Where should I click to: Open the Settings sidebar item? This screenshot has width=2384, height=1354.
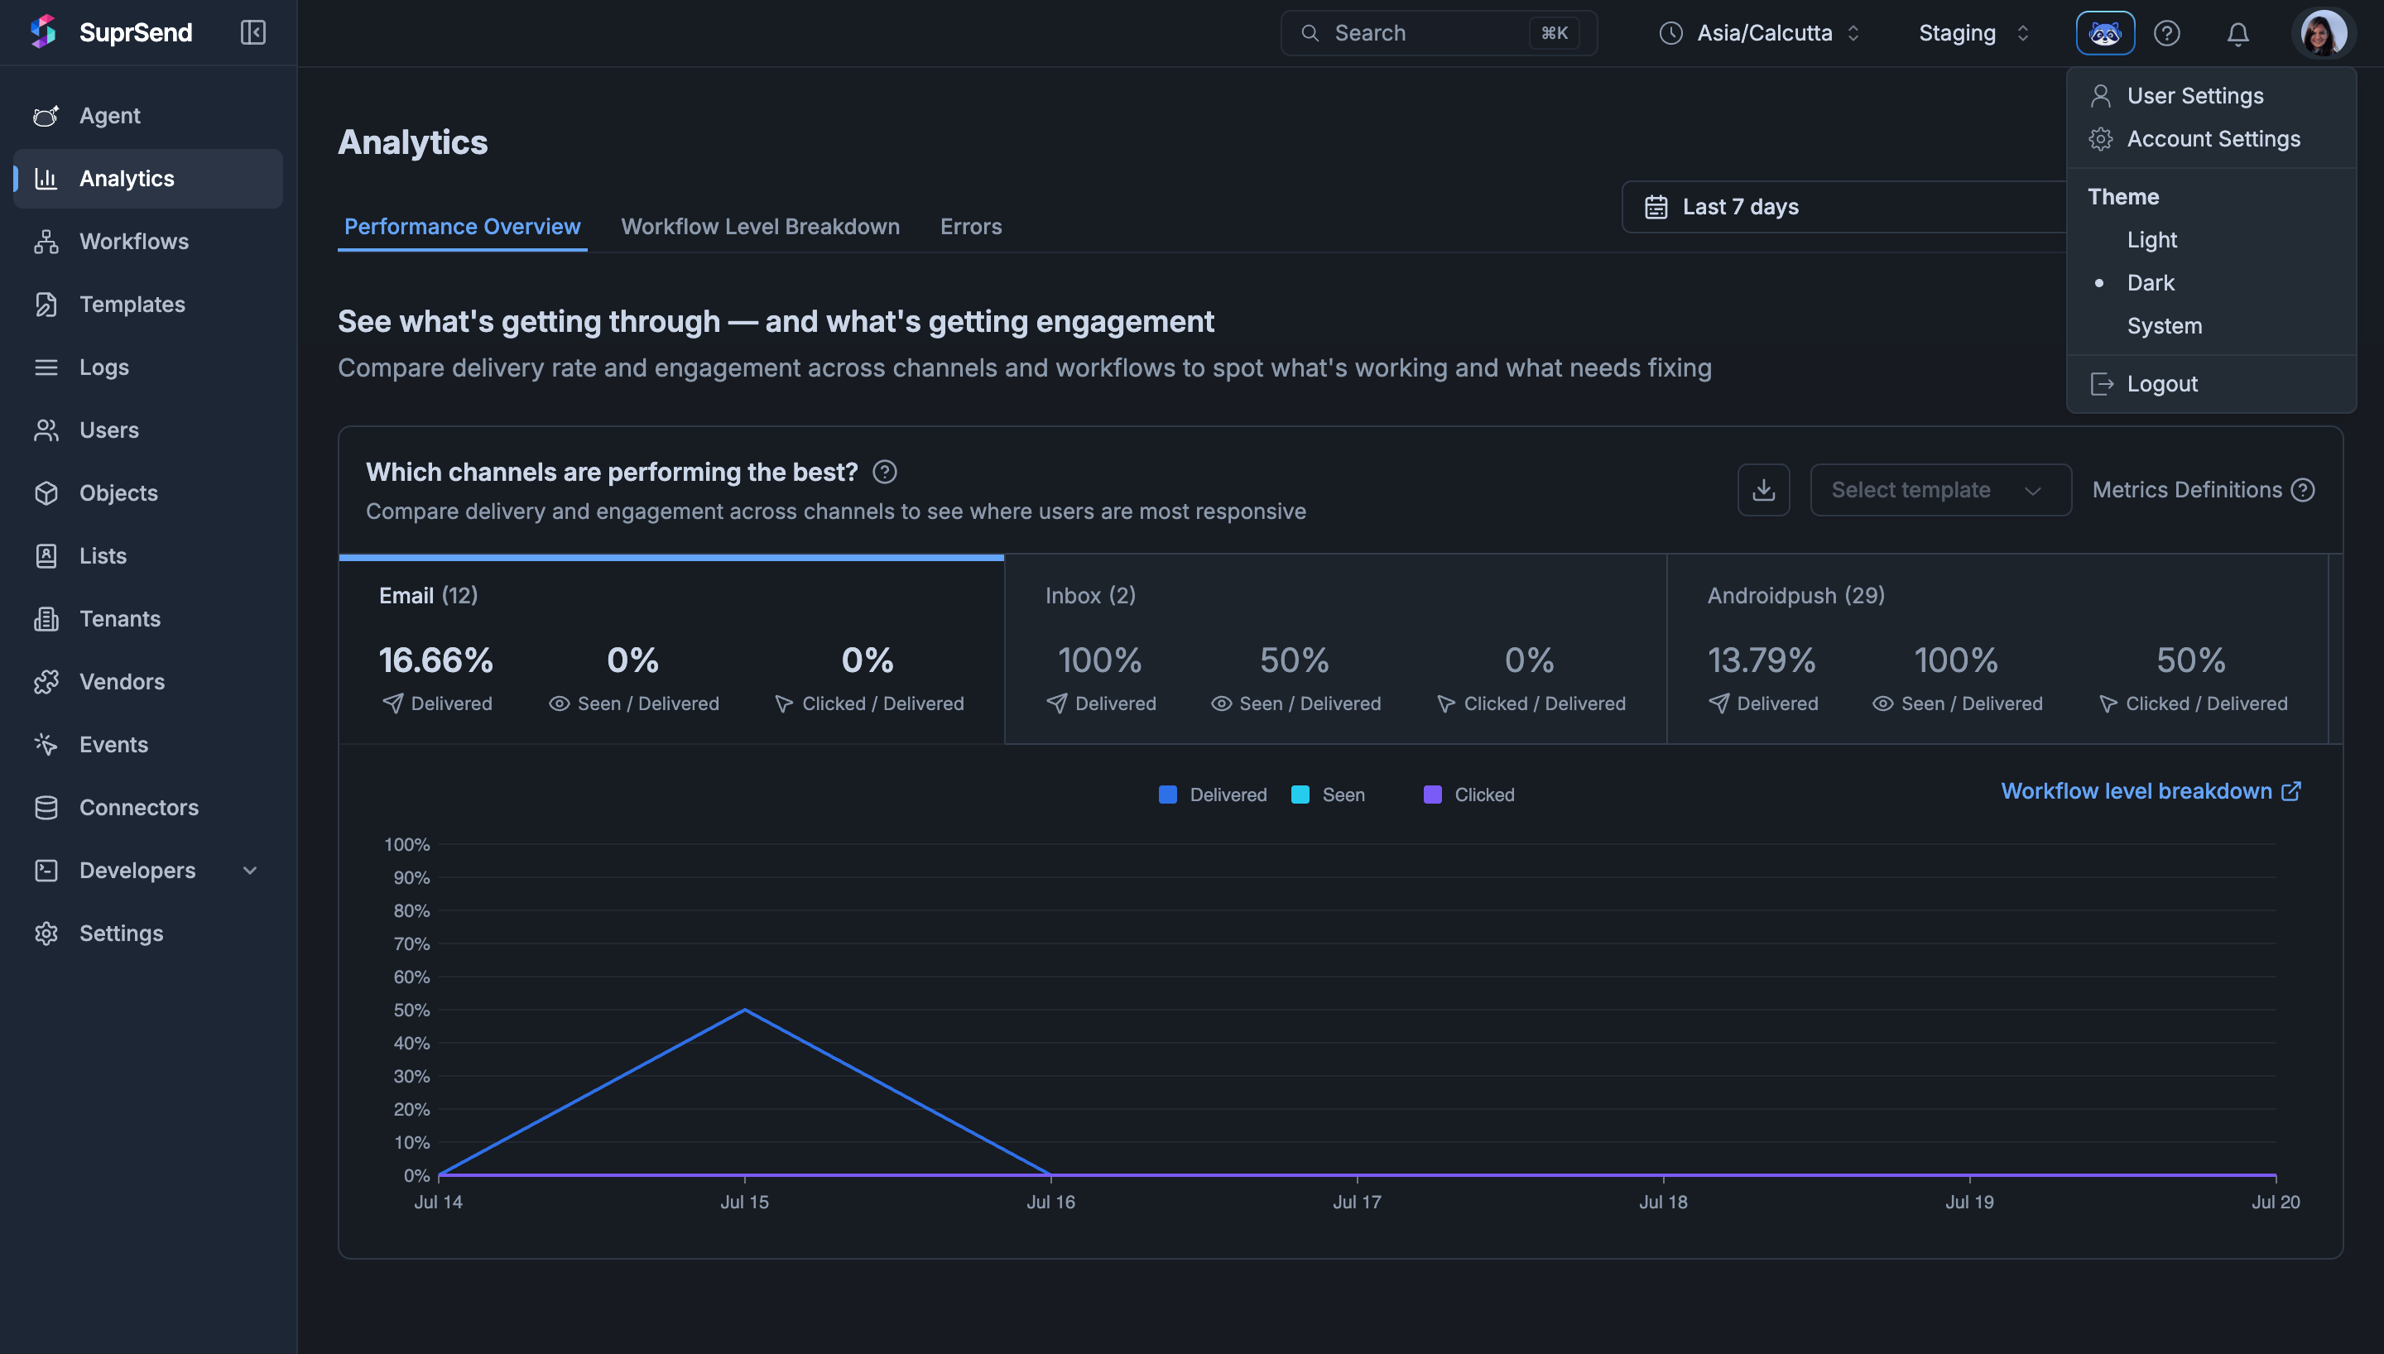click(x=148, y=934)
